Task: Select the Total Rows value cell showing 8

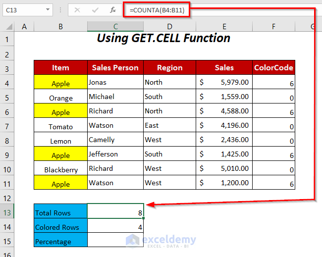Action: pyautogui.click(x=115, y=211)
